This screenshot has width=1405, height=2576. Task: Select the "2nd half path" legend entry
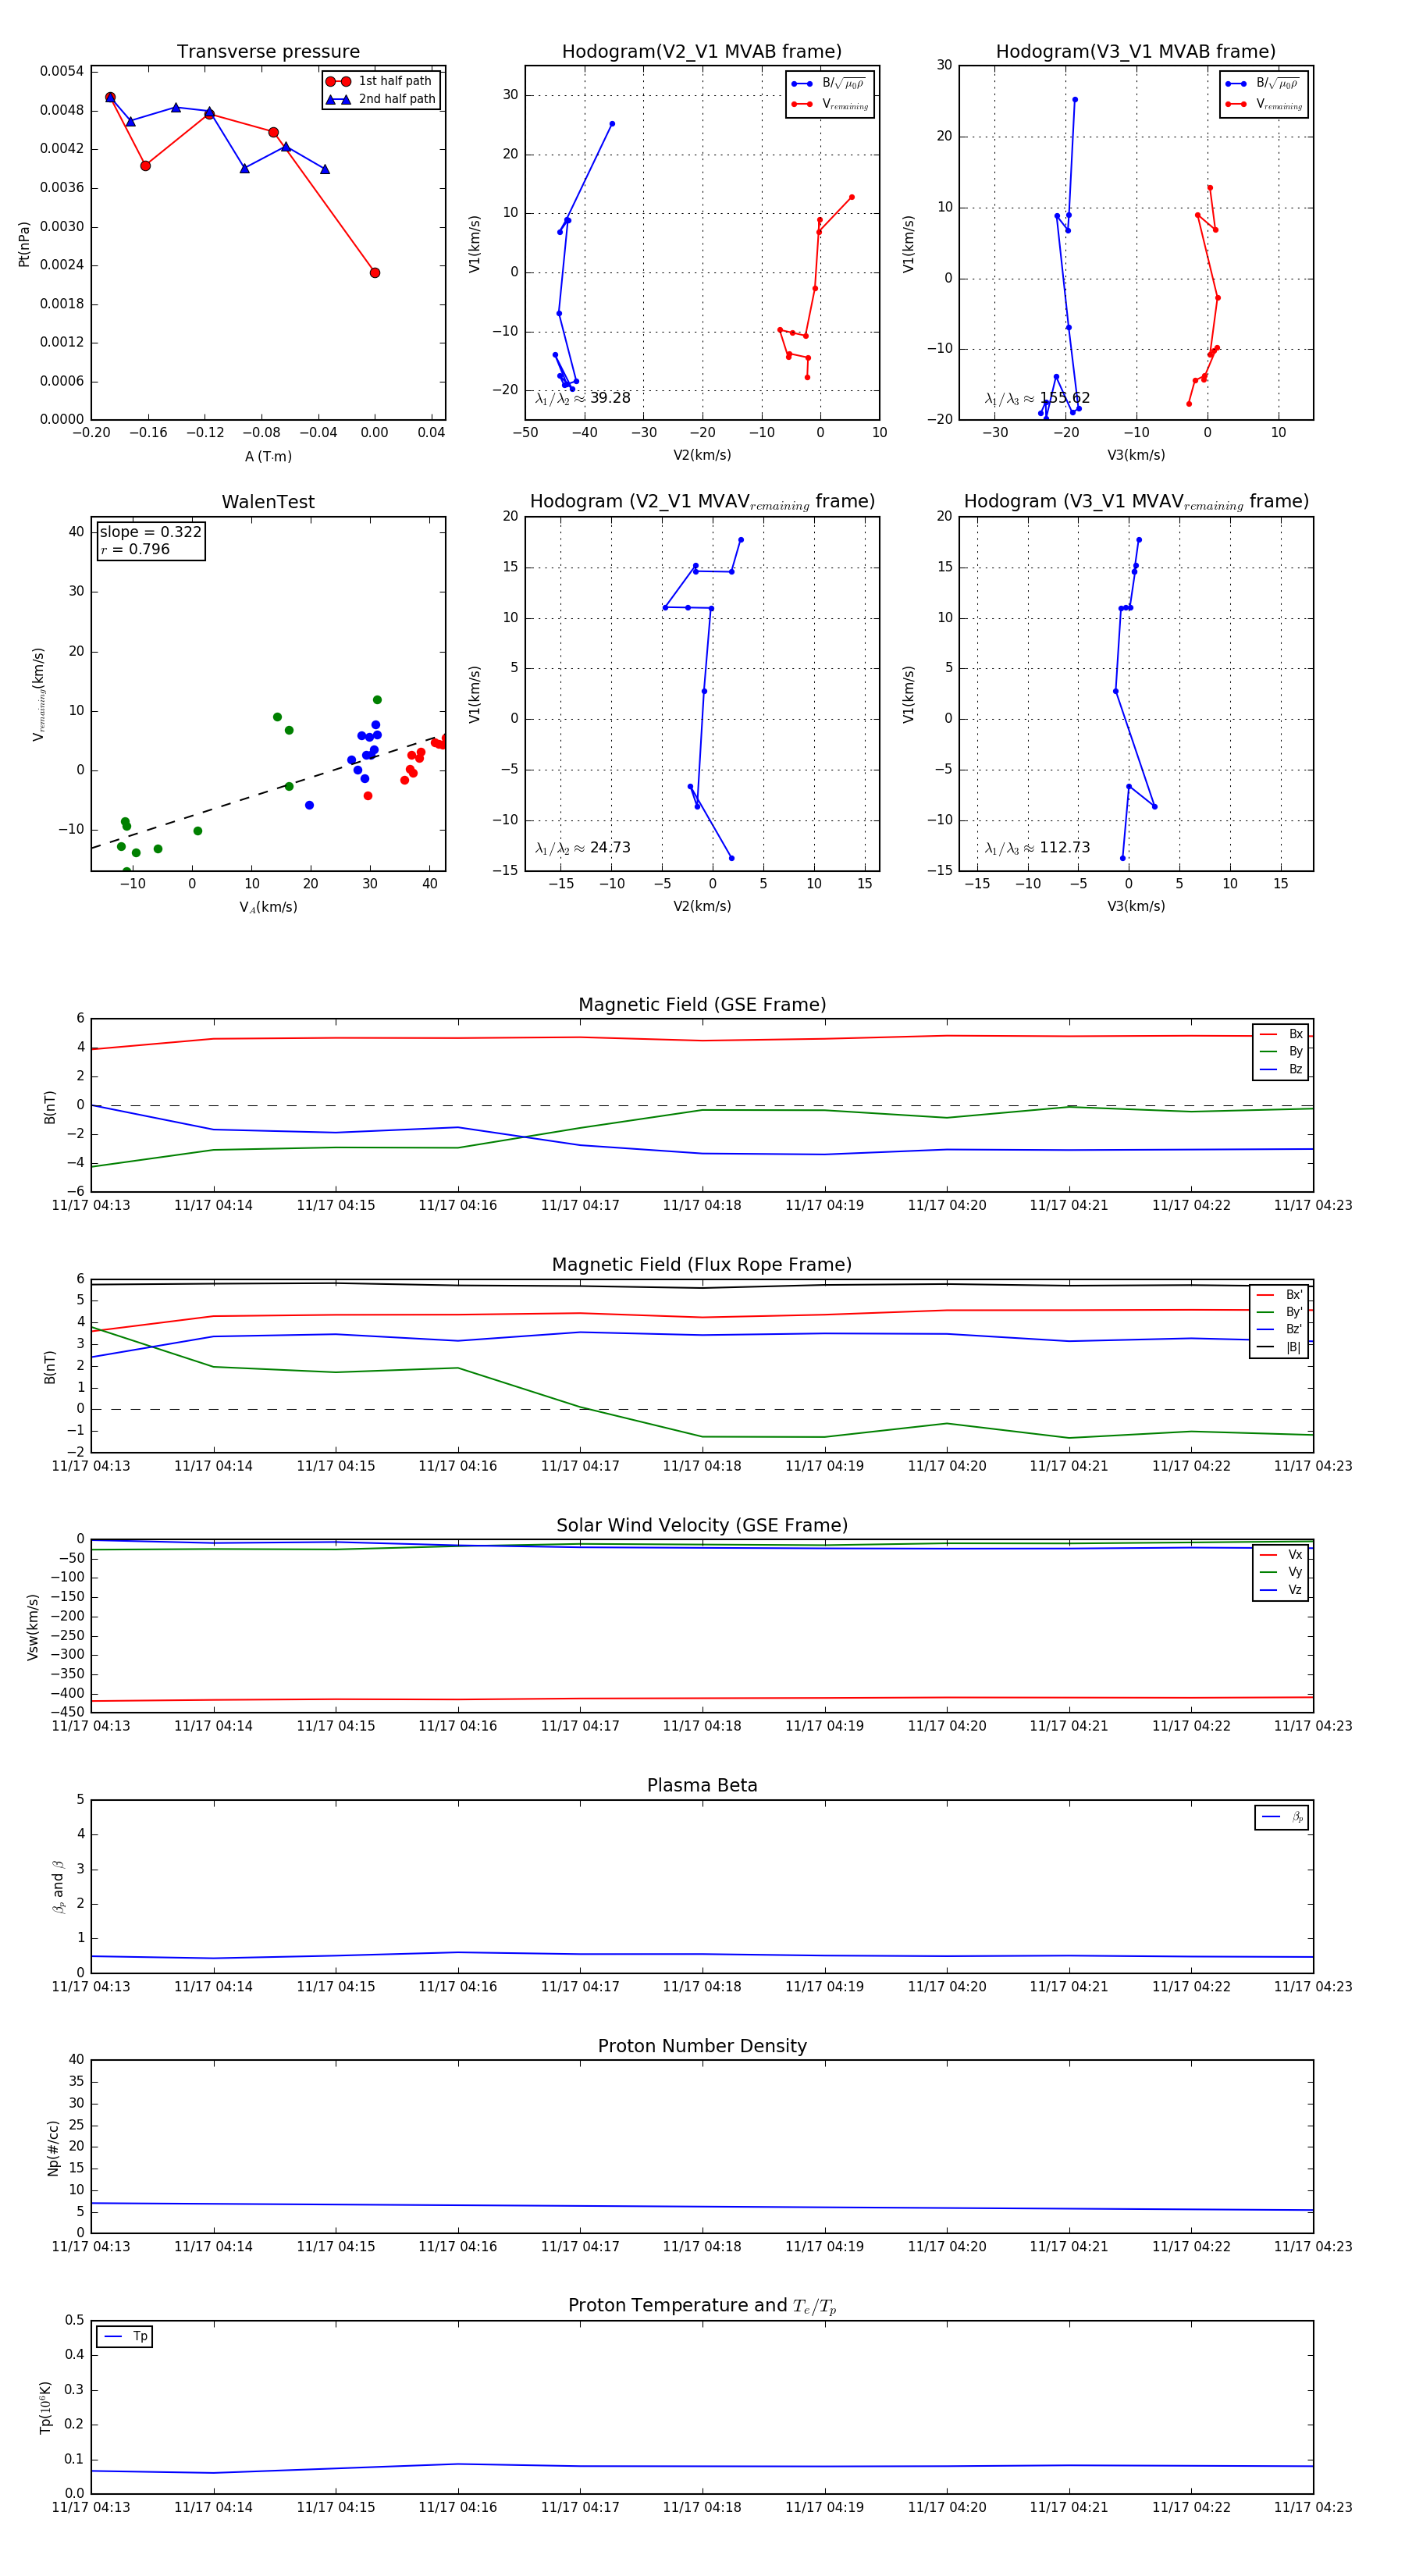click(381, 99)
